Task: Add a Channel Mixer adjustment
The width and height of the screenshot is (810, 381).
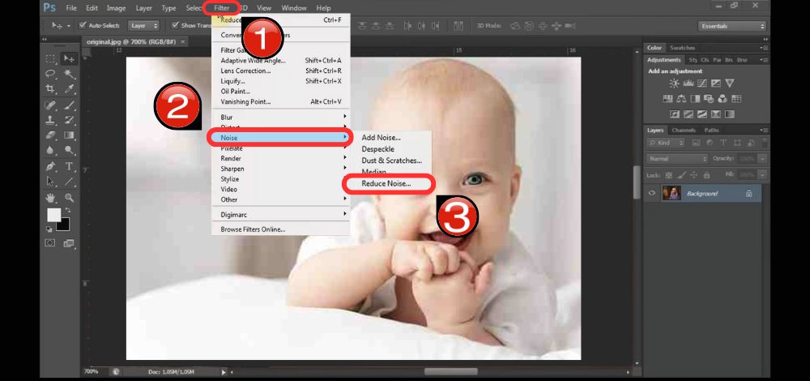Action: click(723, 99)
